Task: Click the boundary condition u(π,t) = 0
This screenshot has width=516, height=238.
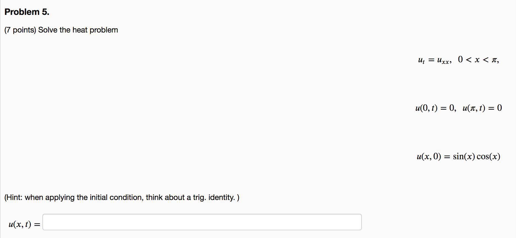Action: pos(482,108)
